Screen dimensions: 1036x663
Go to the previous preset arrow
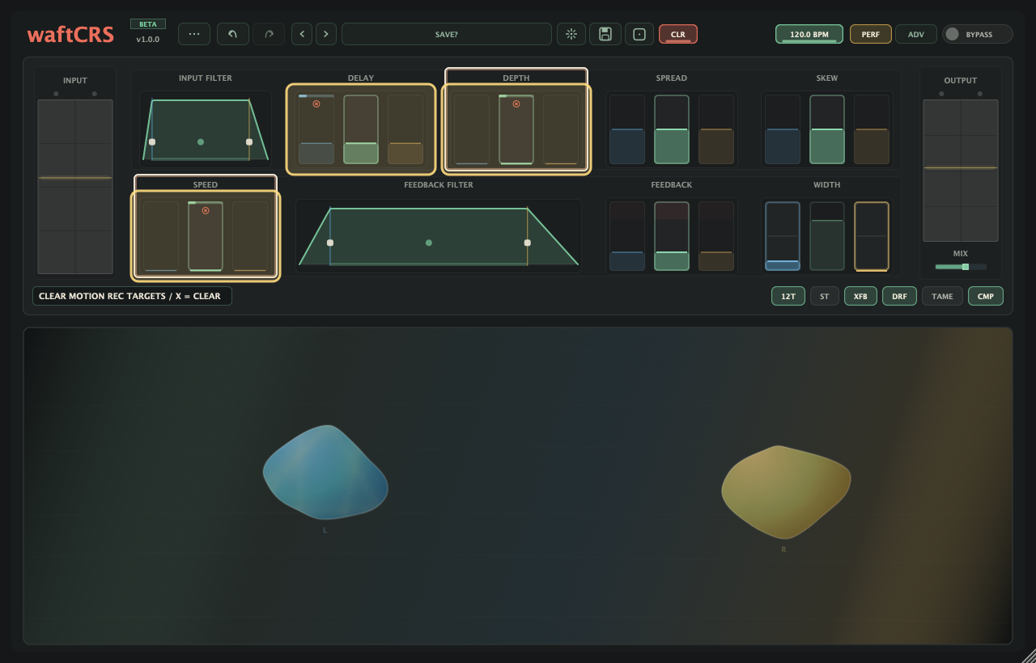pyautogui.click(x=302, y=34)
